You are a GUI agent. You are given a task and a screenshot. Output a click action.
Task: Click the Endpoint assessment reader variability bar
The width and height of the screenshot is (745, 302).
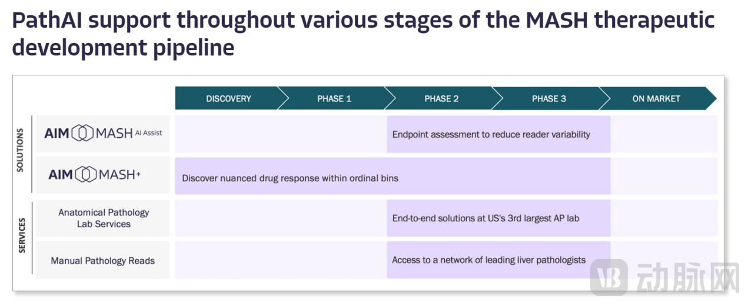click(x=498, y=134)
